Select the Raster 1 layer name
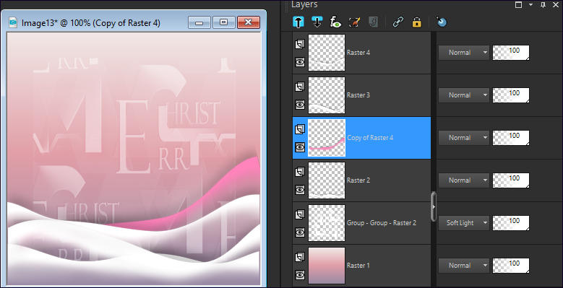The height and width of the screenshot is (288, 563). coord(358,266)
